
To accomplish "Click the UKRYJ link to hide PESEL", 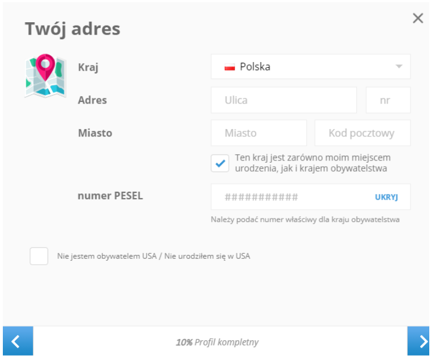I will pyautogui.click(x=386, y=197).
